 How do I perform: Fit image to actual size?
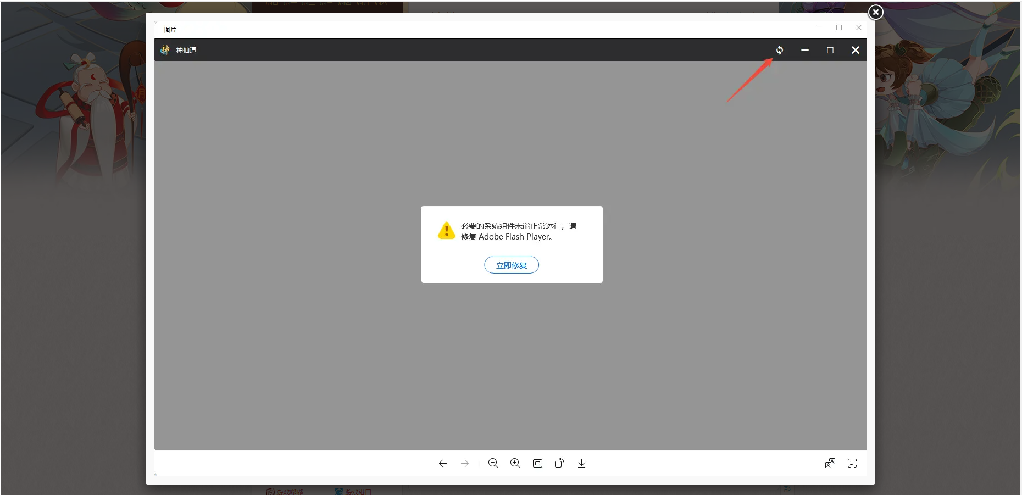[537, 463]
